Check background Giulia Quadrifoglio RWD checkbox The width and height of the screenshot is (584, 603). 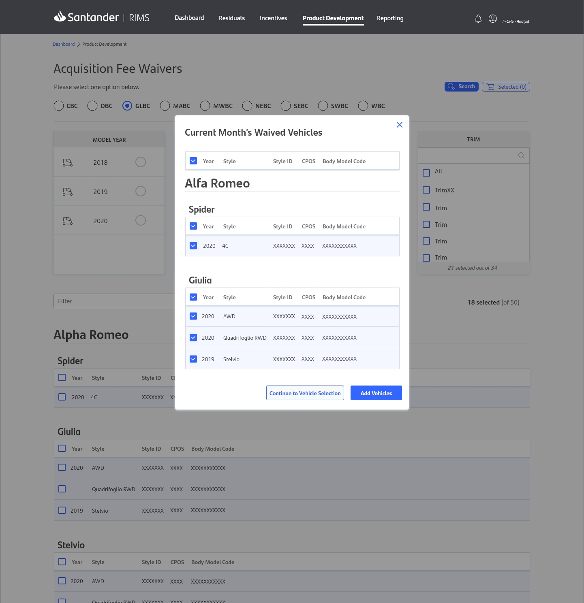point(62,489)
